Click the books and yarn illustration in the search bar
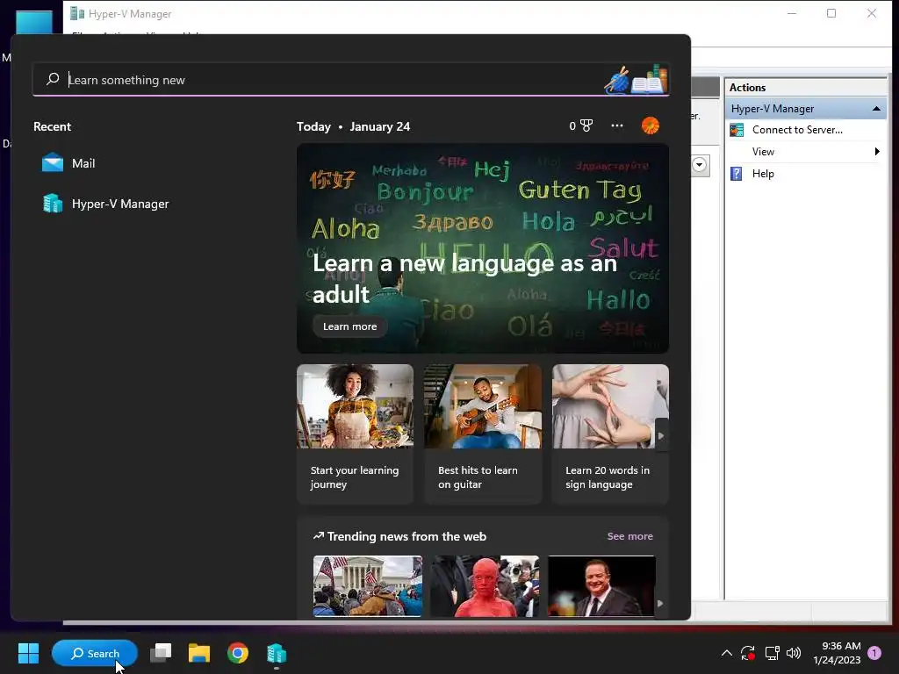The height and width of the screenshot is (674, 899). 636,79
